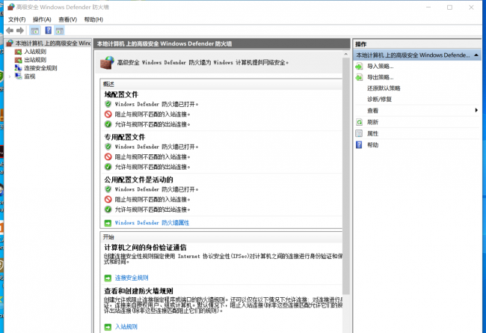Click green arrow icon beside 连接安全规则 link

coord(108,278)
